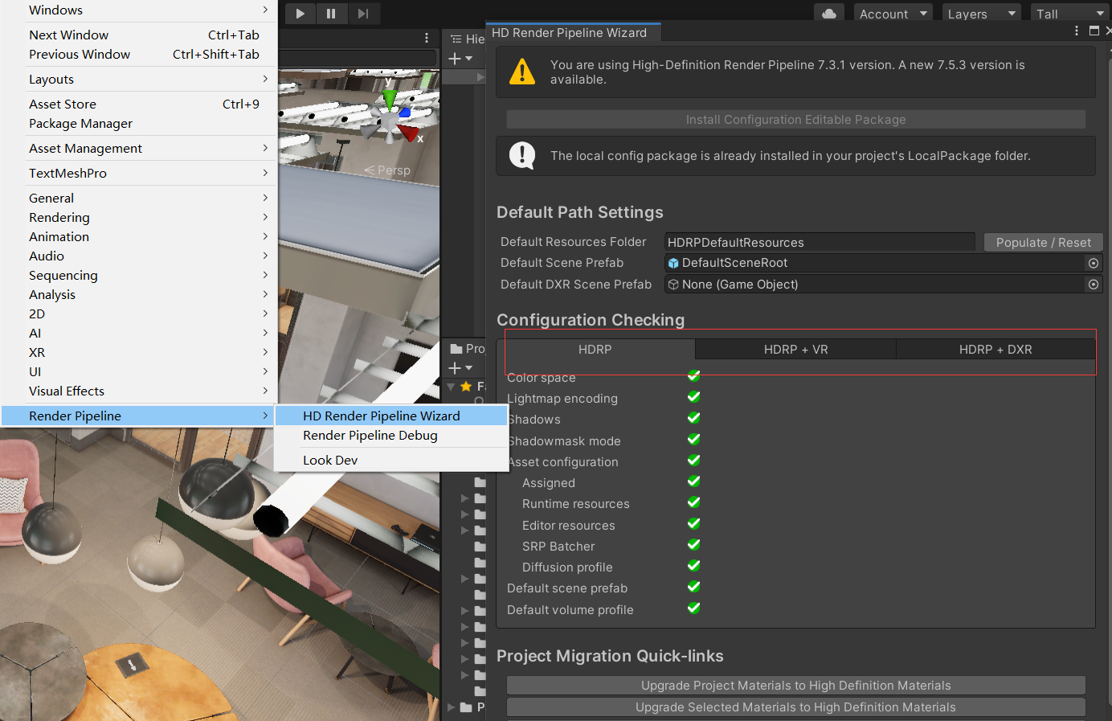Open Scene view three-dot options menu
The width and height of the screenshot is (1112, 721).
(x=427, y=38)
